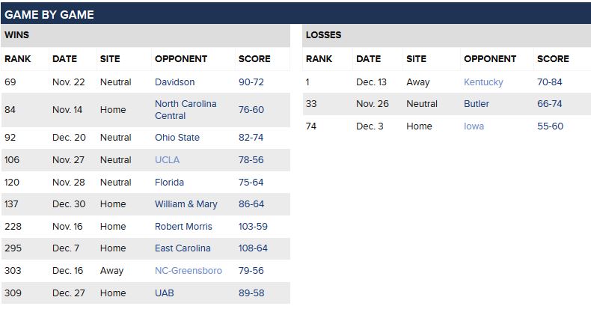Open the Robert Morris opponent link
591x309 pixels.
(183, 227)
